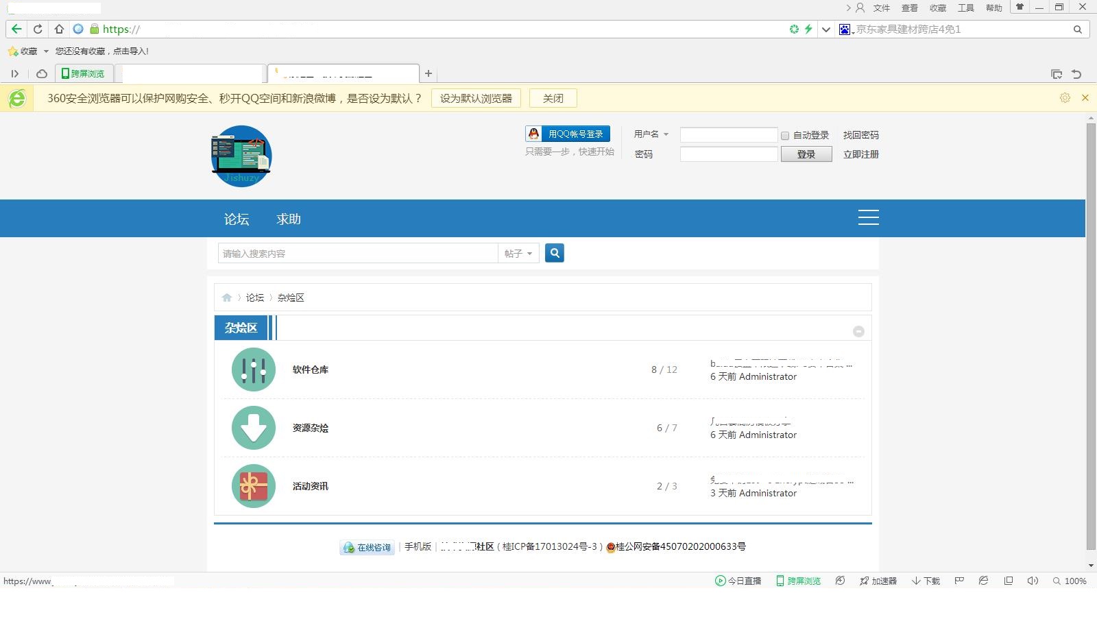Open the 工具 browser menu
1097x617 pixels.
pos(965,8)
